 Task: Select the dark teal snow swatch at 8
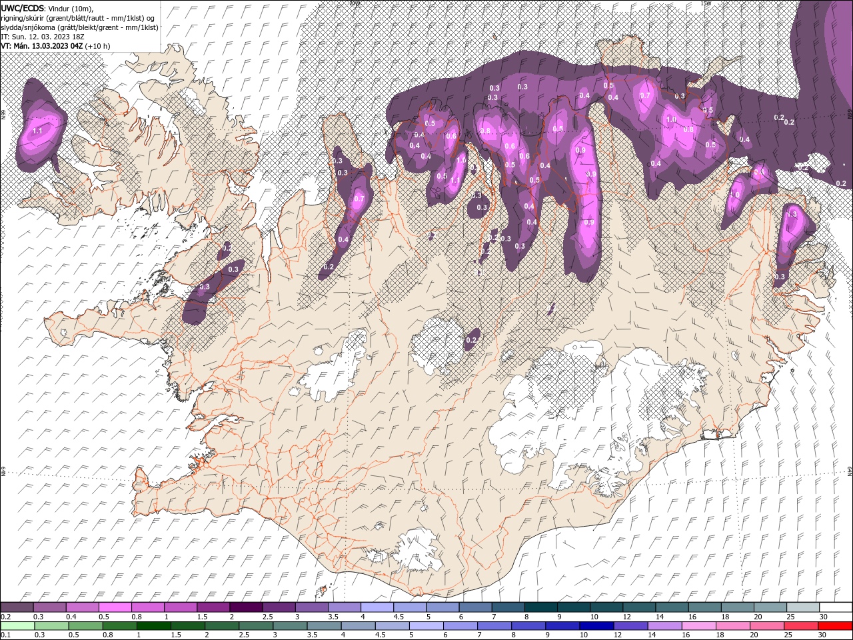coord(540,607)
